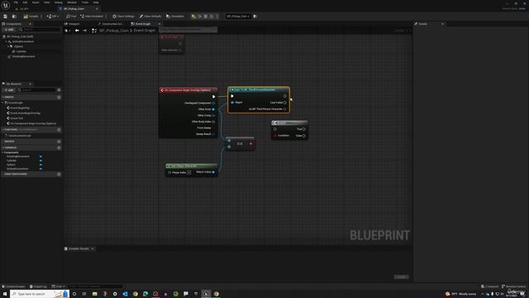Open the Content Drawer
This screenshot has height=298, width=529.
pyautogui.click(x=14, y=286)
